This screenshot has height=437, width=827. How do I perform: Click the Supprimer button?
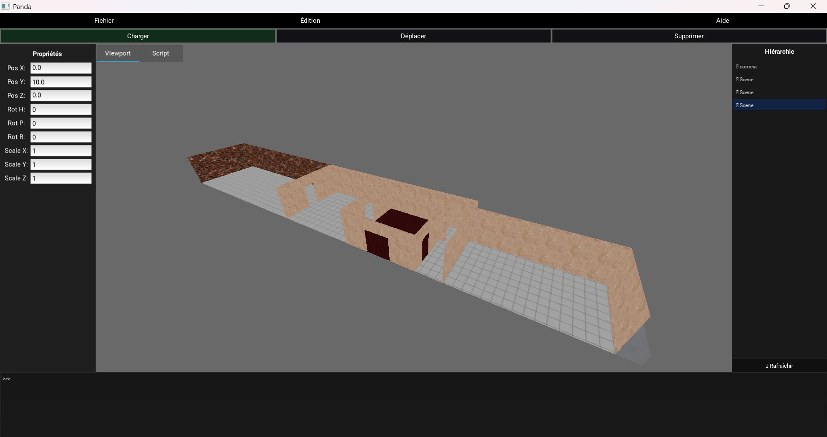point(689,36)
